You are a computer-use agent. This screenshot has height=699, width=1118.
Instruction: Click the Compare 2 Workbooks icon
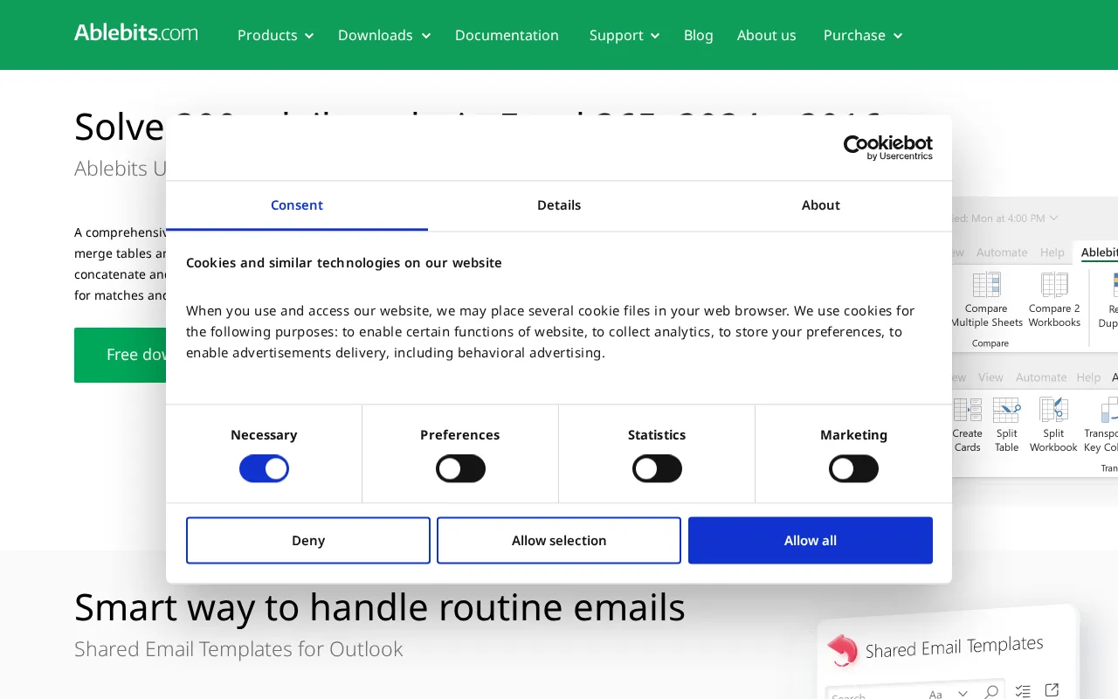pos(1054,285)
